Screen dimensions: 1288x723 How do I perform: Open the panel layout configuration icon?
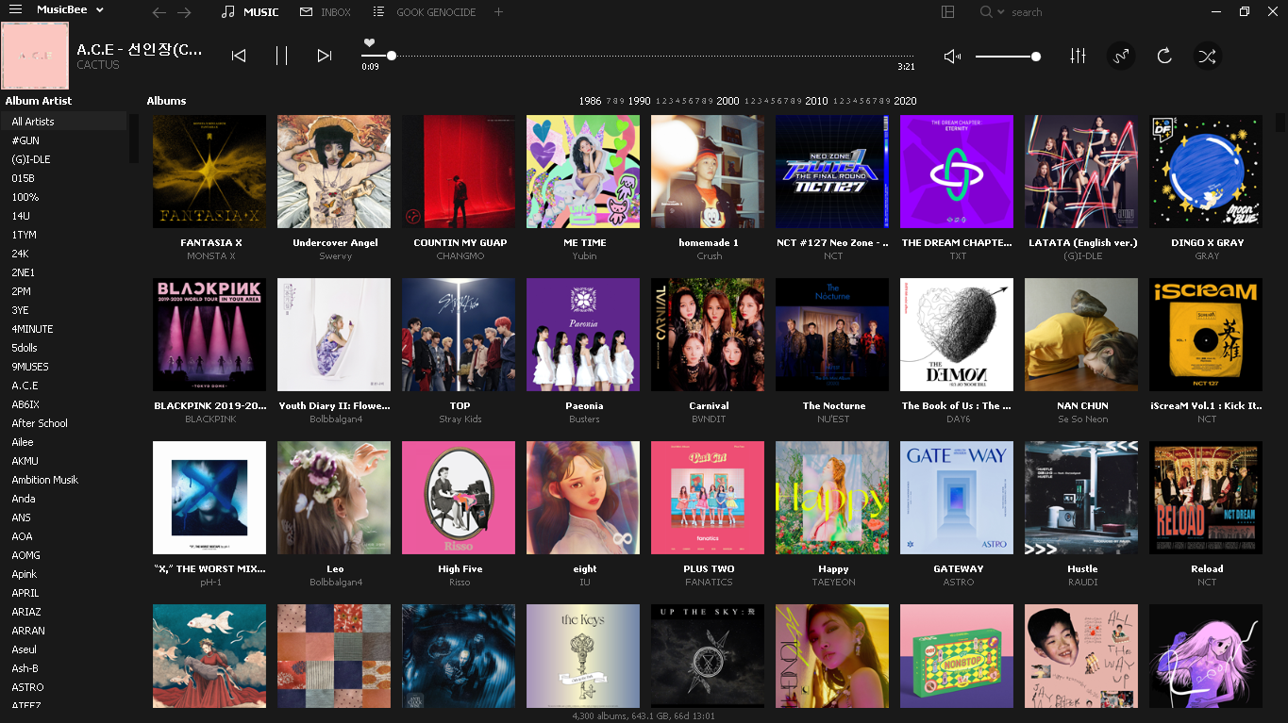tap(948, 11)
